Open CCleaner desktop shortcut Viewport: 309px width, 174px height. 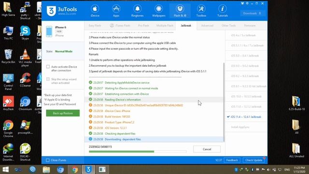[25, 80]
